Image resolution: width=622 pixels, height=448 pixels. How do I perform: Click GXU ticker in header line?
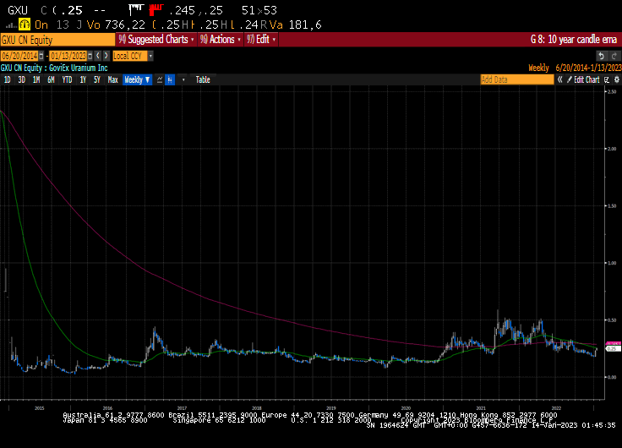tap(18, 10)
